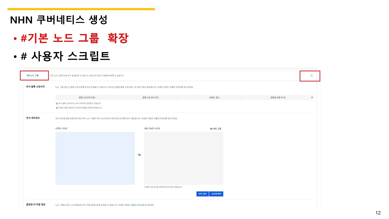Click the plus icon to add block storage

coord(312,97)
